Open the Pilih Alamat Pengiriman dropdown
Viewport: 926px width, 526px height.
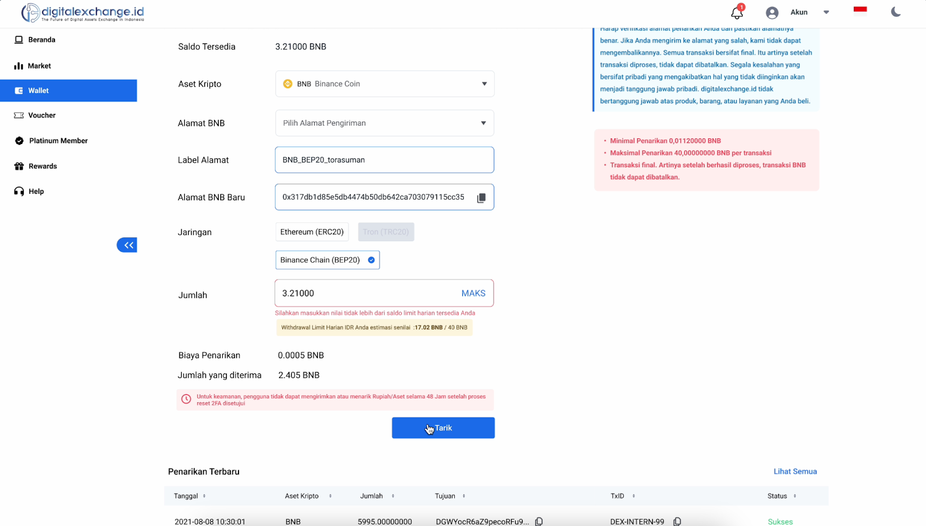pyautogui.click(x=385, y=123)
